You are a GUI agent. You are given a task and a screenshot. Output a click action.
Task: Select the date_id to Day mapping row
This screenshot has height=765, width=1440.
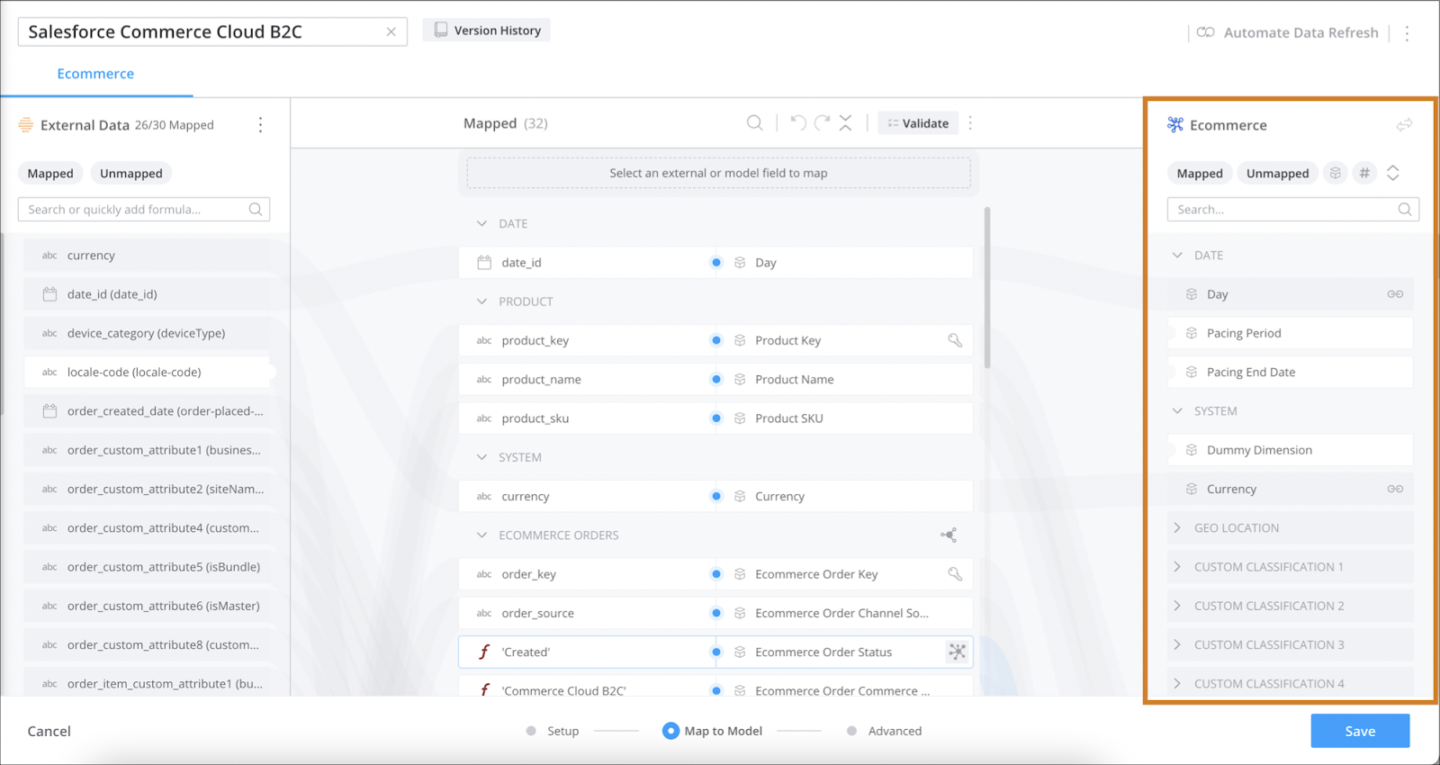point(715,263)
